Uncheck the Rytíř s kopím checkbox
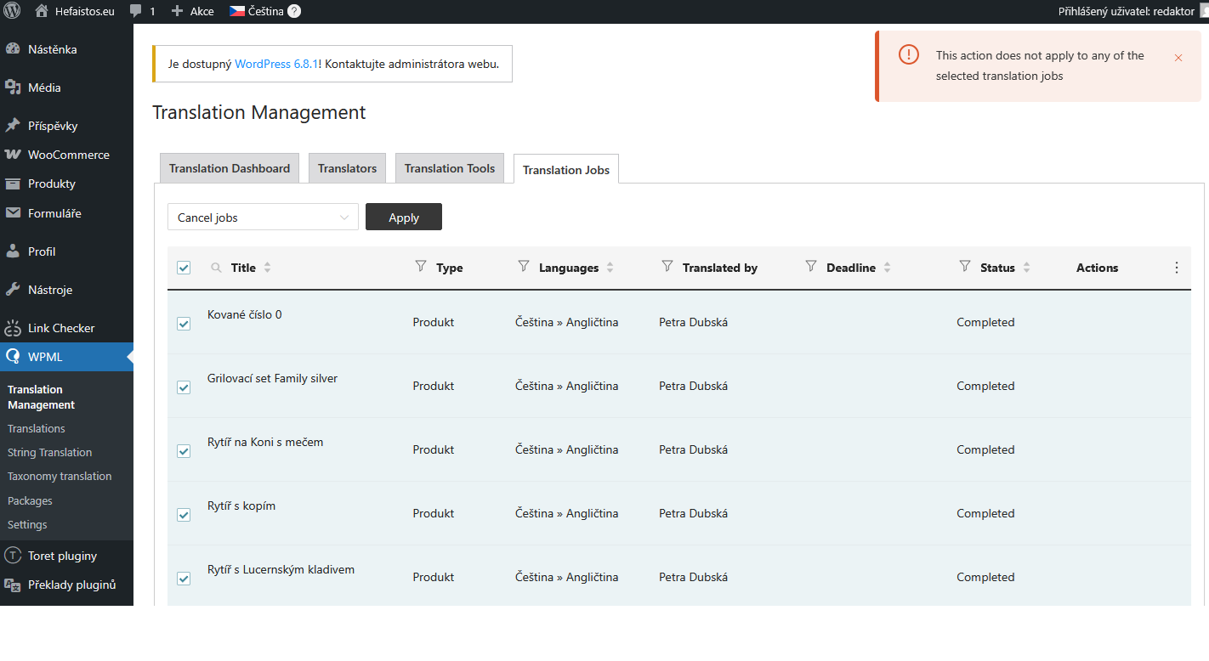This screenshot has width=1209, height=661. 184,515
